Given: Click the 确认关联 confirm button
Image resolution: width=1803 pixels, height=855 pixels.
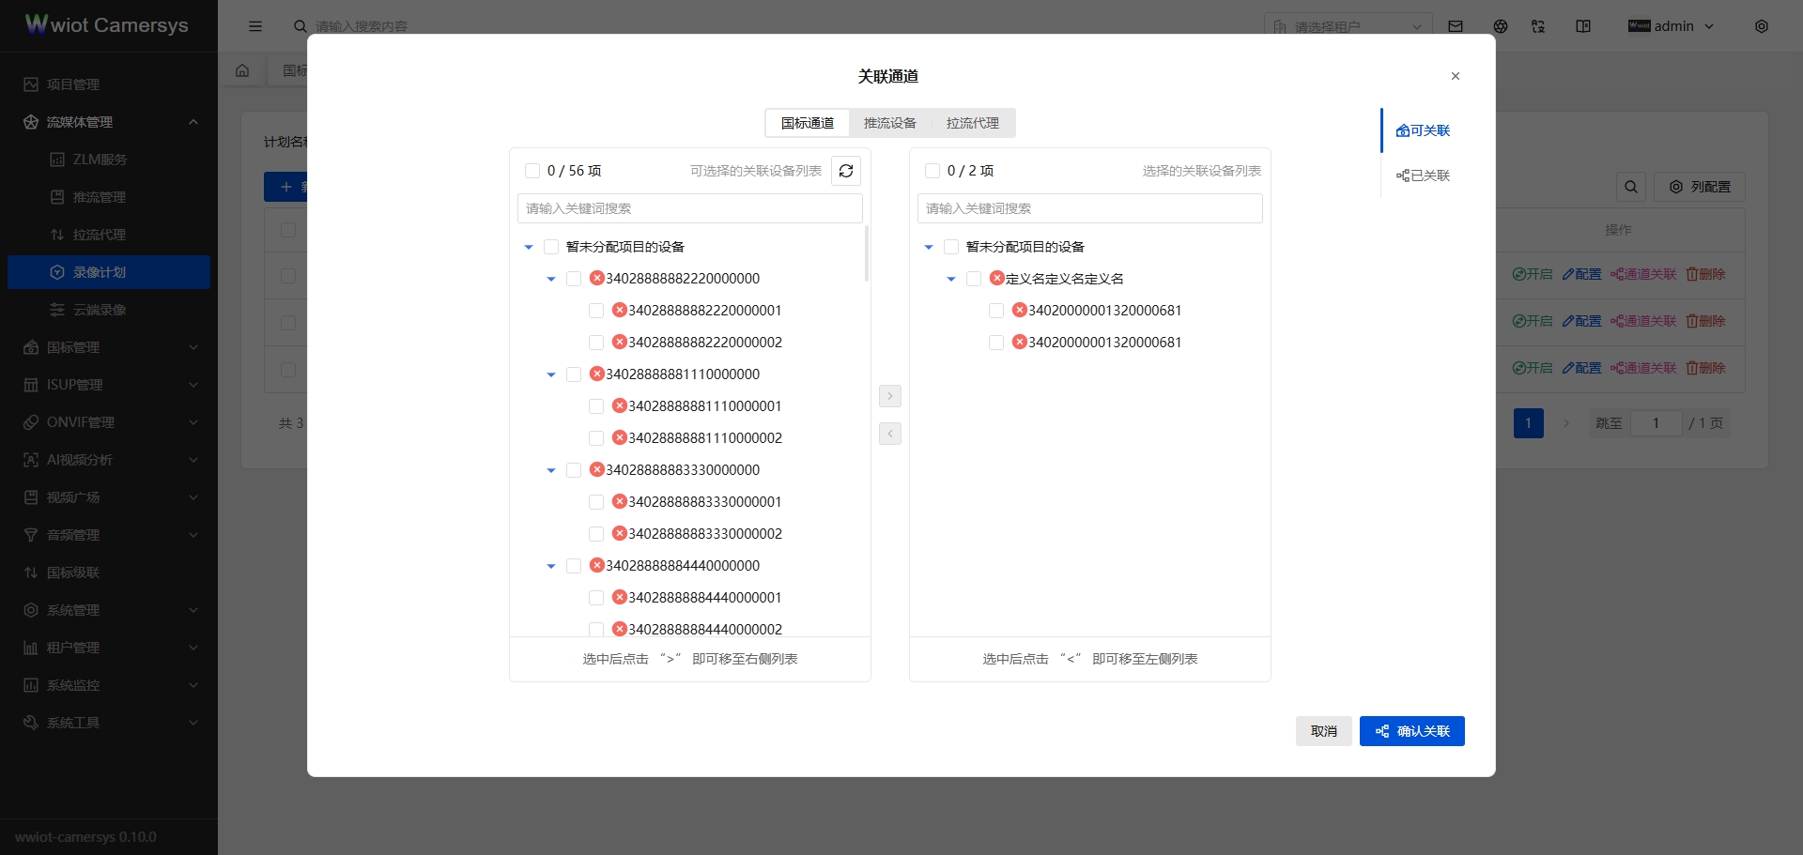Looking at the screenshot, I should tap(1411, 731).
